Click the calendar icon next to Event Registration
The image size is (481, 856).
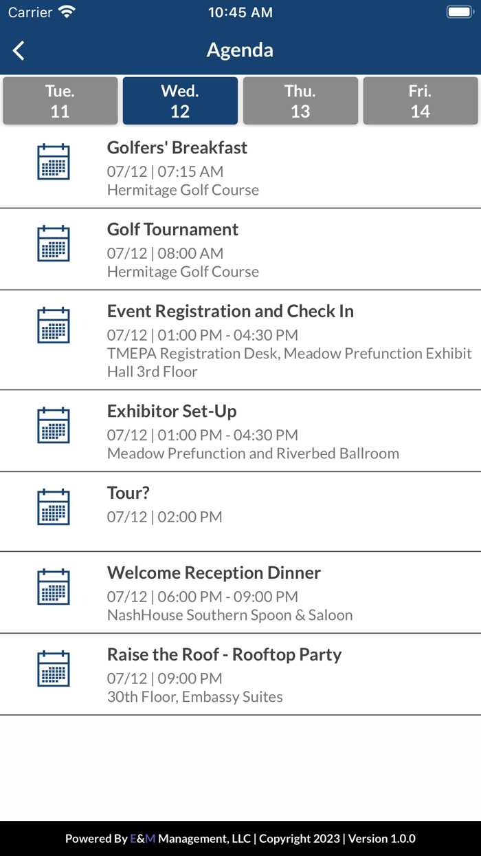coord(54,323)
